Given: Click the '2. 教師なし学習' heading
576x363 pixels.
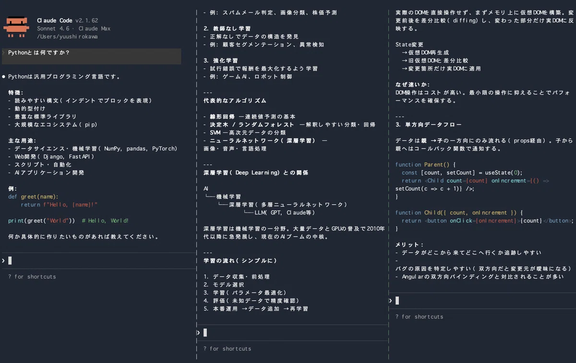Looking at the screenshot, I should [x=227, y=29].
